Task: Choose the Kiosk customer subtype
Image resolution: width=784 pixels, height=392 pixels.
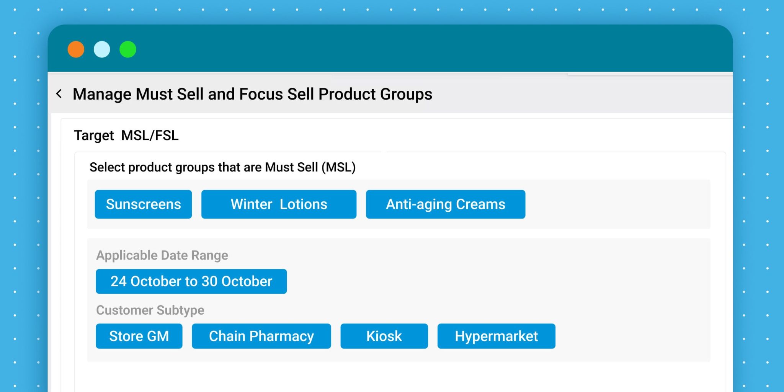Action: click(384, 336)
